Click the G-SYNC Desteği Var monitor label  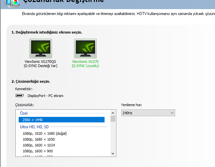point(41,66)
